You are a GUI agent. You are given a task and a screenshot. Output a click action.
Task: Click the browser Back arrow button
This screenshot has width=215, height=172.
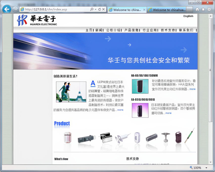pyautogui.click(x=7, y=9)
